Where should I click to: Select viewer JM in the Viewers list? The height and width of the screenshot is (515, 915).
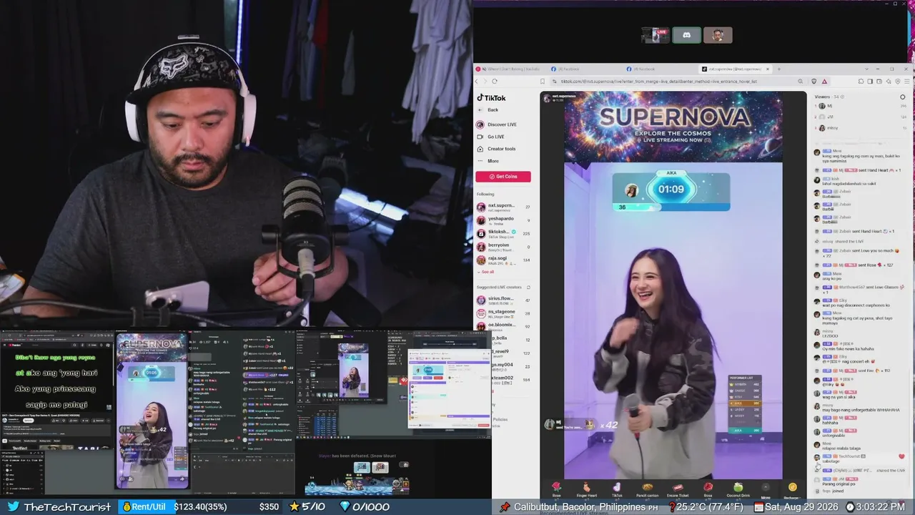(x=861, y=117)
